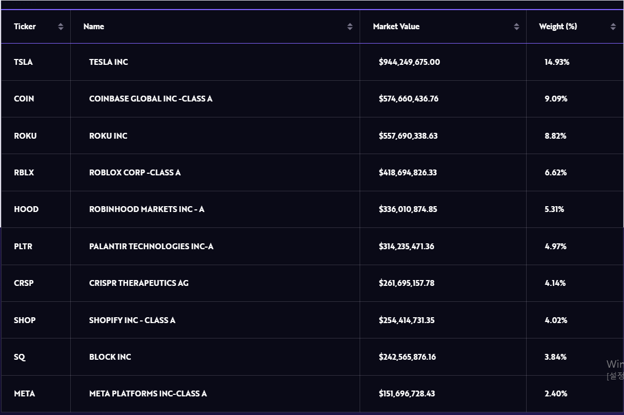Sort by Weight (%) sort arrows

point(613,27)
